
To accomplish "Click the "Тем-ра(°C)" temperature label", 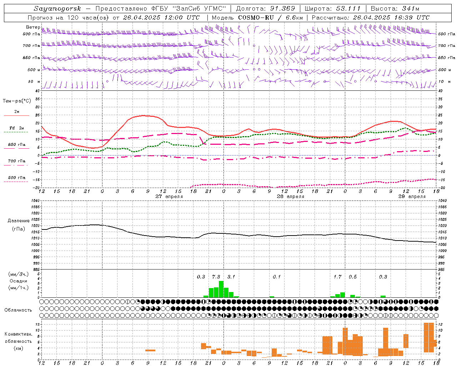I will pyautogui.click(x=17, y=101).
